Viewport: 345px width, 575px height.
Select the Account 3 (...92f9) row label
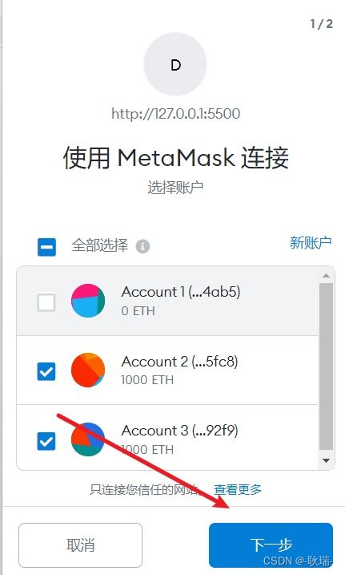[x=179, y=431]
